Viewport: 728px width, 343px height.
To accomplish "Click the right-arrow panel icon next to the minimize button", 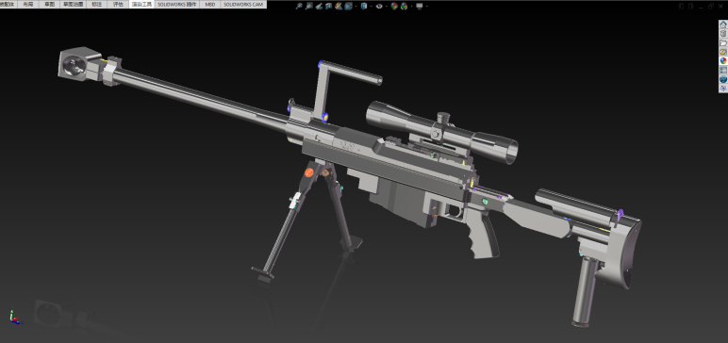I will (x=691, y=6).
